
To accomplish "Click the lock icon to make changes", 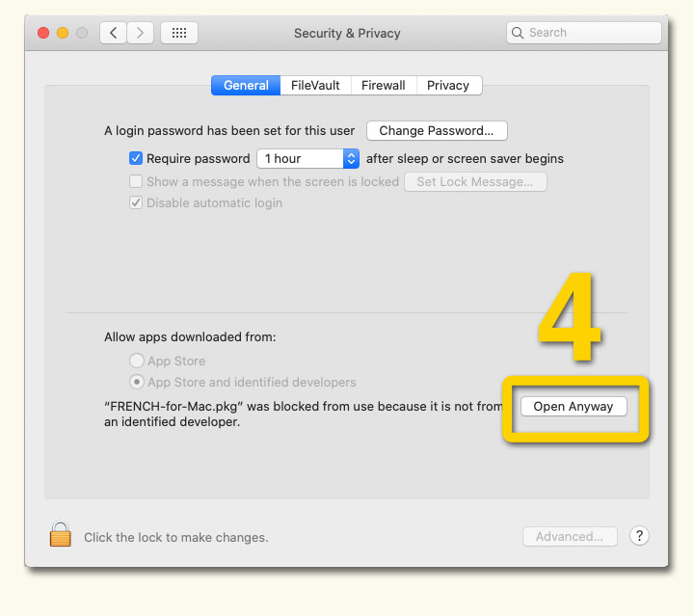I will point(61,535).
